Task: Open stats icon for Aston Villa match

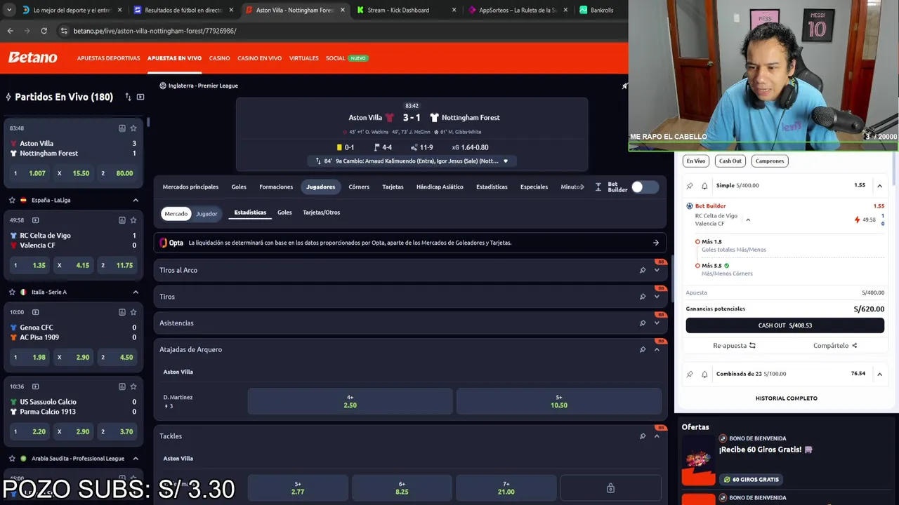Action: point(122,128)
